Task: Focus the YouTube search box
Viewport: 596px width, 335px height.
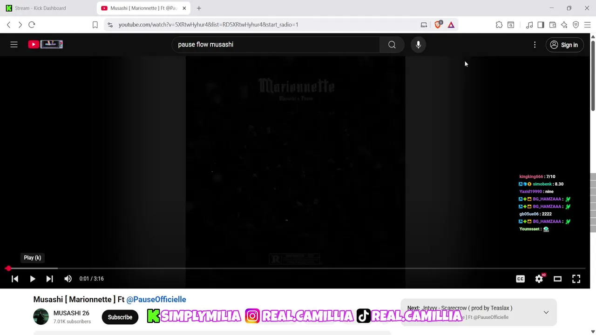Action: click(276, 45)
